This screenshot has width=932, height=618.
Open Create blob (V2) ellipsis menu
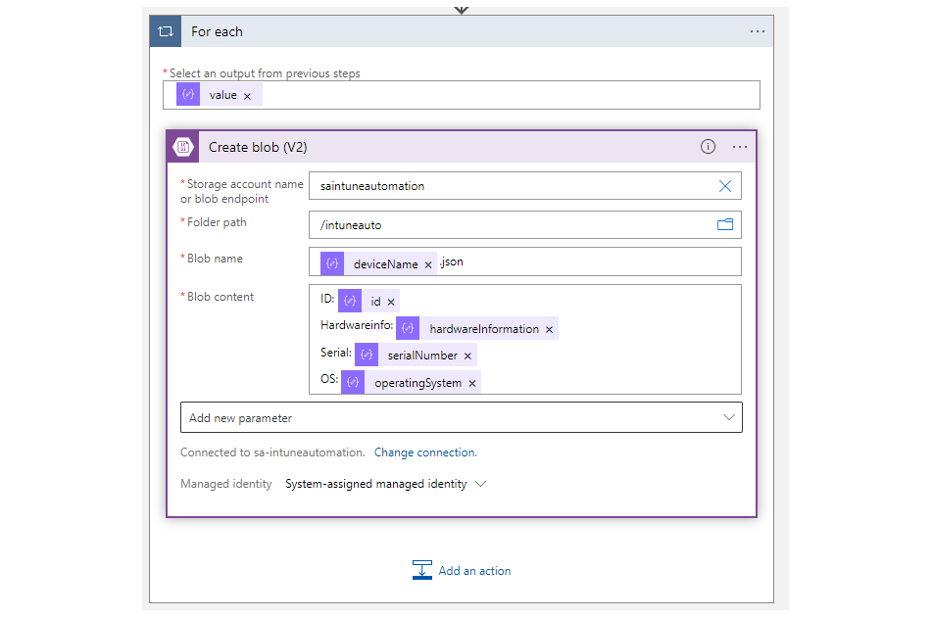(x=740, y=147)
